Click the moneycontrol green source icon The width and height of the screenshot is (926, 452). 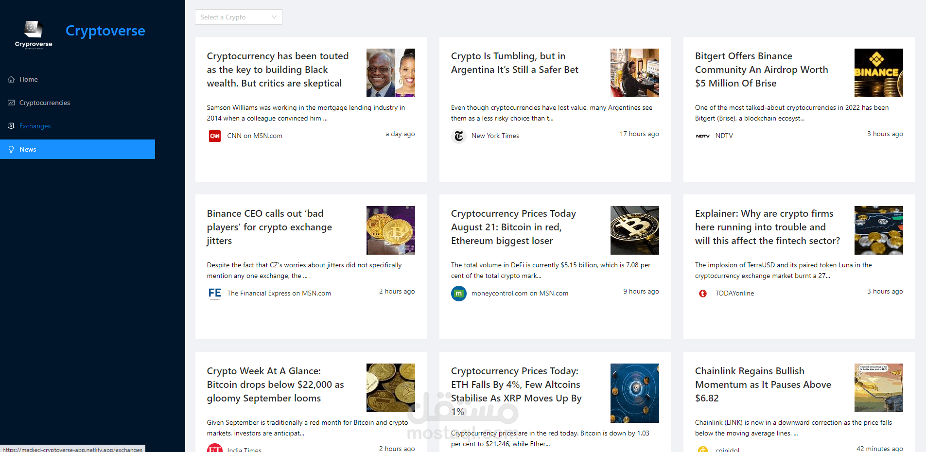[x=459, y=294]
